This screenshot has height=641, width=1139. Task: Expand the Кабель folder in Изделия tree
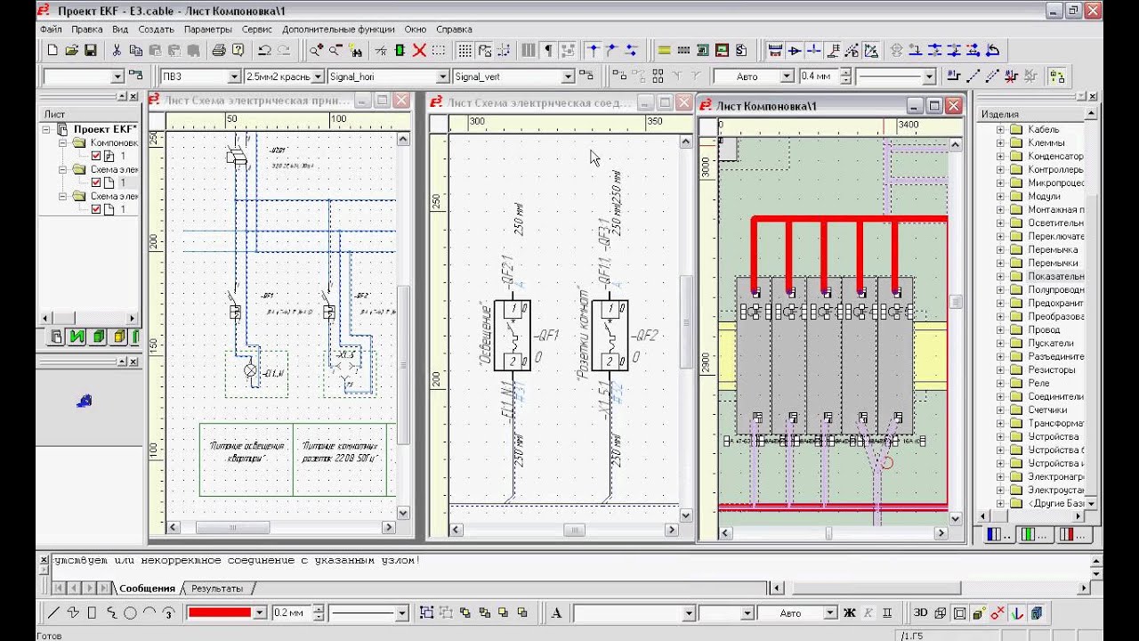tap(1000, 129)
